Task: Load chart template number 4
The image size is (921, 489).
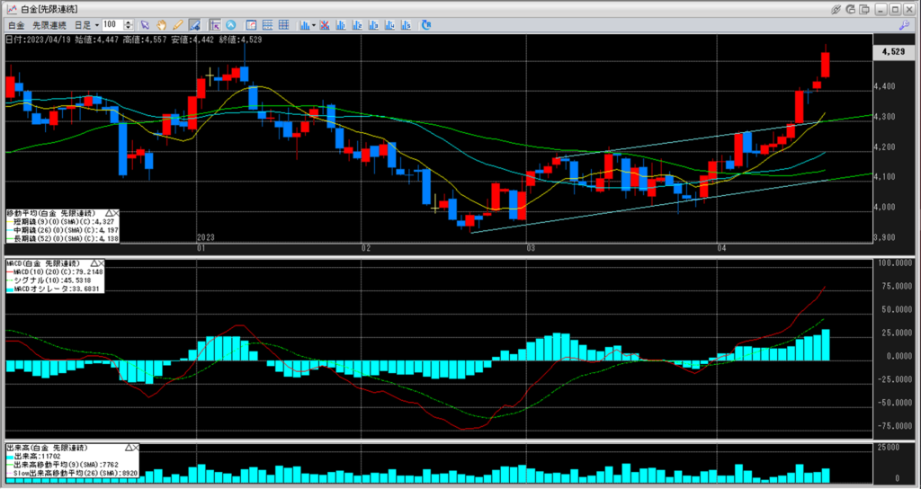Action: (389, 25)
